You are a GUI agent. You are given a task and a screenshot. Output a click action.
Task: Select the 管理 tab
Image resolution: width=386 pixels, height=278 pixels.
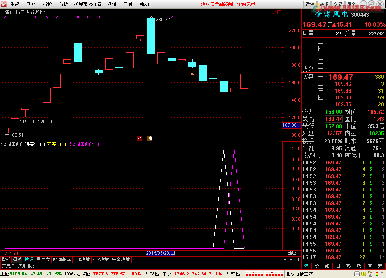(x=29, y=259)
